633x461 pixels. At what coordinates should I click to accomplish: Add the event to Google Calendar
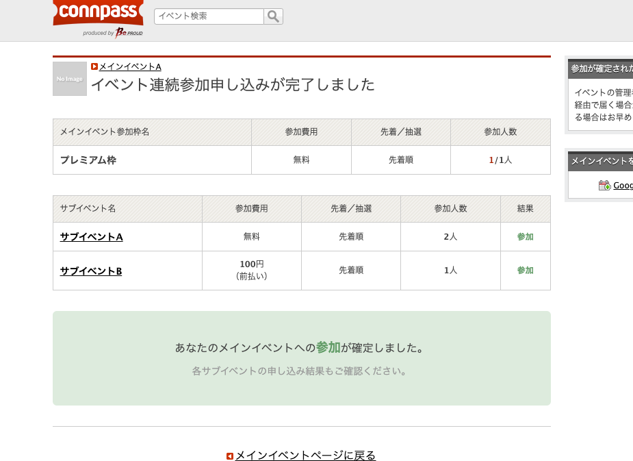[x=621, y=185]
